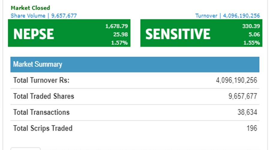This screenshot has height=150, width=270.
Task: Click the NEPSE index value 1,678.79
Action: click(x=116, y=26)
